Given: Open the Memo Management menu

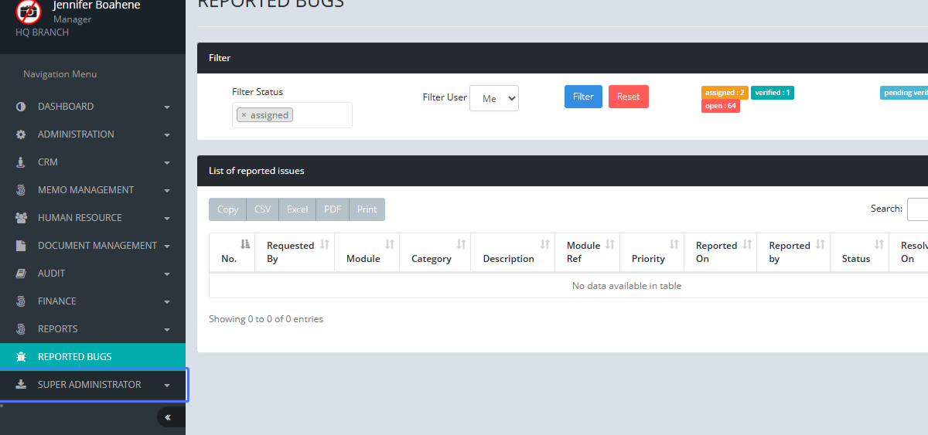Looking at the screenshot, I should click(x=86, y=190).
